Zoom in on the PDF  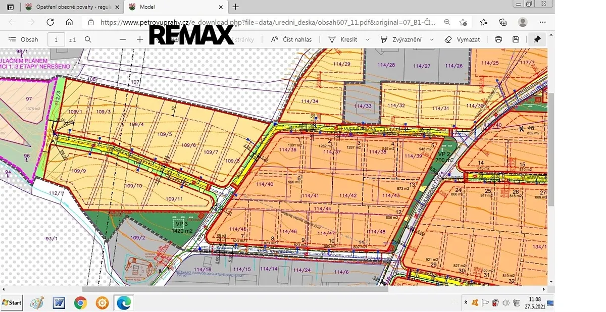pos(140,39)
